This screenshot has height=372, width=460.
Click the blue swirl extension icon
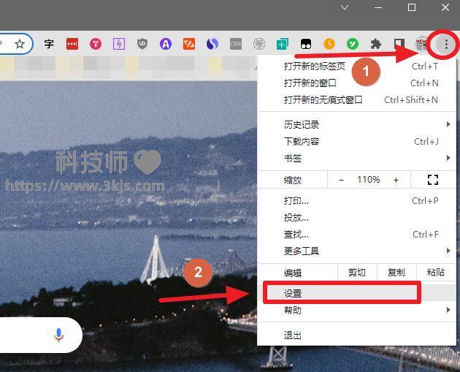coord(212,44)
